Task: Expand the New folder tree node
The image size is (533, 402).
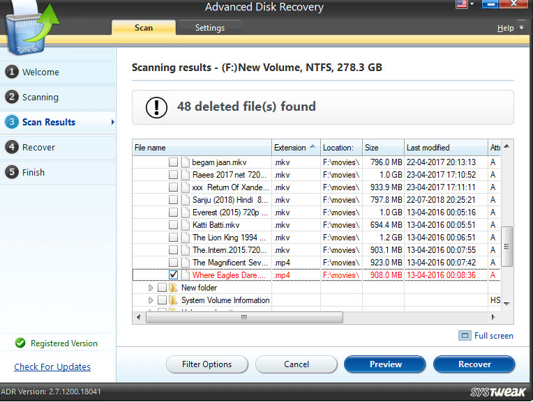Action: (151, 288)
